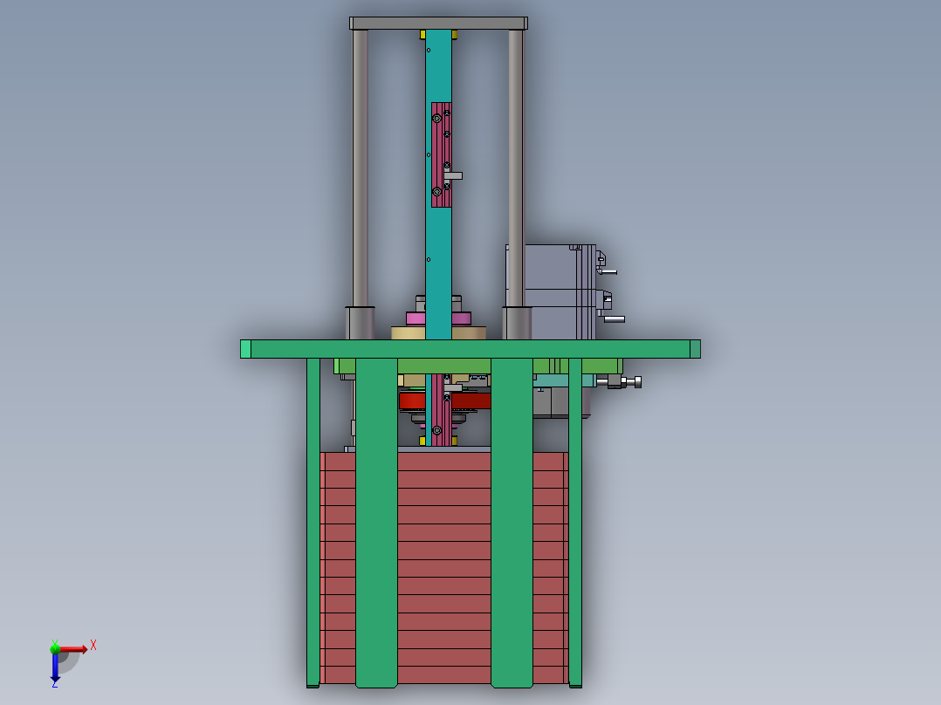Select the left wide green support leg
This screenshot has height=705, width=941.
[376, 523]
